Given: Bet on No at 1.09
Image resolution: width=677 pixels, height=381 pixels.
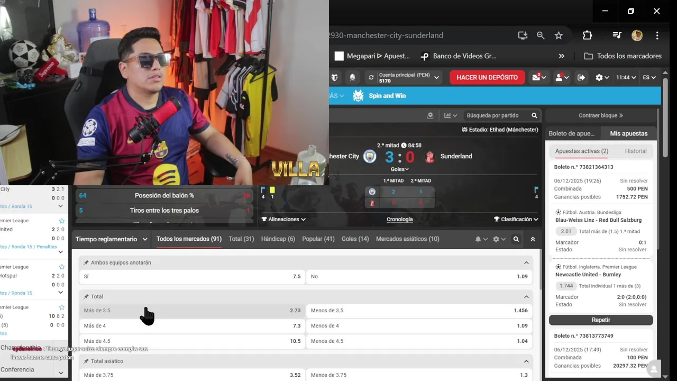Looking at the screenshot, I should tap(419, 277).
